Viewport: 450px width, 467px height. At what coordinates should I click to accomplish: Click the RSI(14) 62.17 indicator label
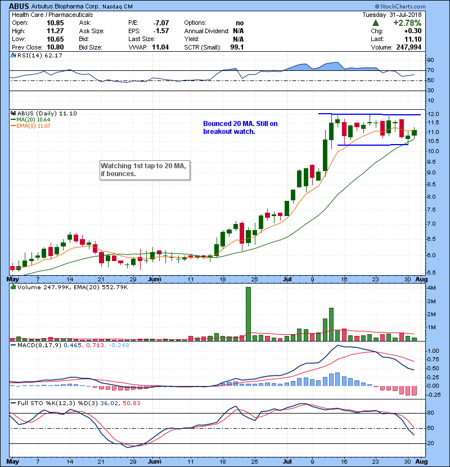point(40,55)
